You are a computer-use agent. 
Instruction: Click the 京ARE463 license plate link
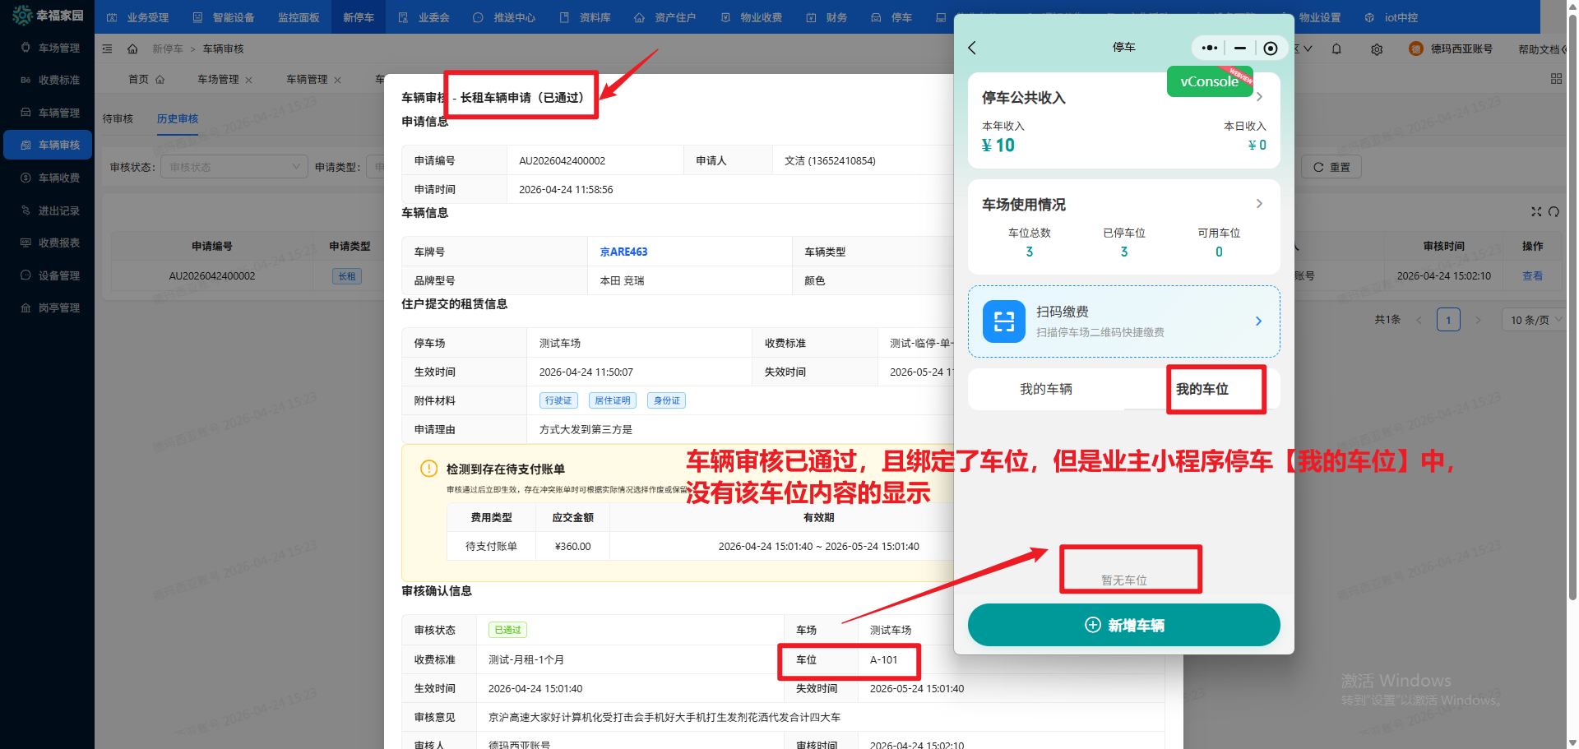coord(623,252)
